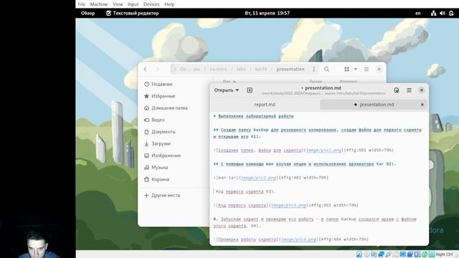Toggle grid view in the Files window
The image size is (459, 258).
[x=347, y=70]
